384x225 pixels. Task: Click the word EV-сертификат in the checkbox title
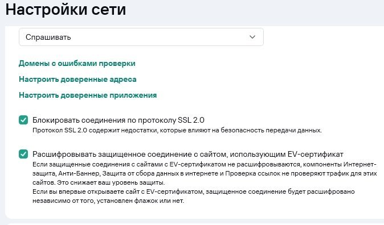point(315,155)
